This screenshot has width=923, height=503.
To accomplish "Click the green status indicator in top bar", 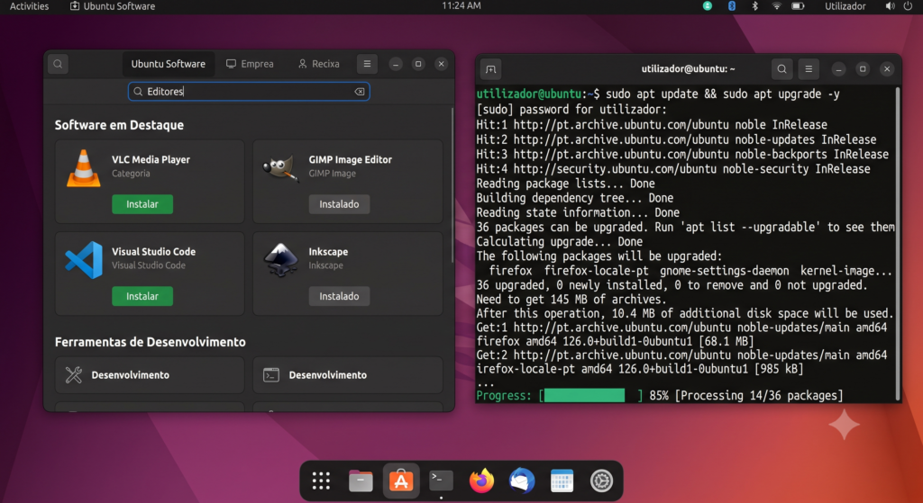I will coord(708,6).
